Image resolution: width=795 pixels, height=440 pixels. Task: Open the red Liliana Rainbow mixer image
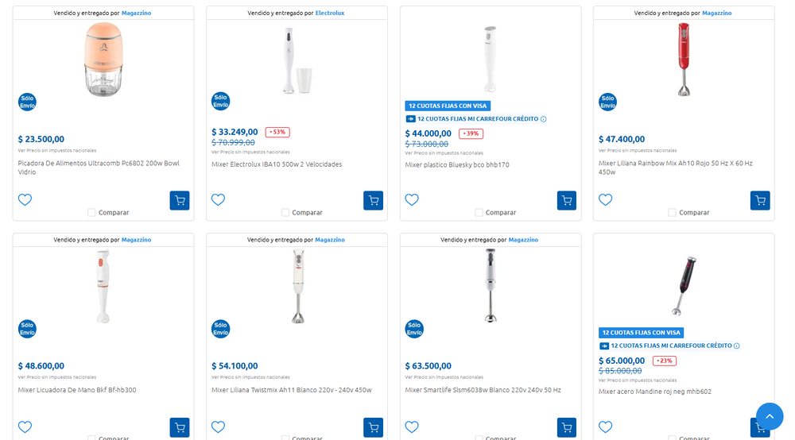click(x=683, y=59)
